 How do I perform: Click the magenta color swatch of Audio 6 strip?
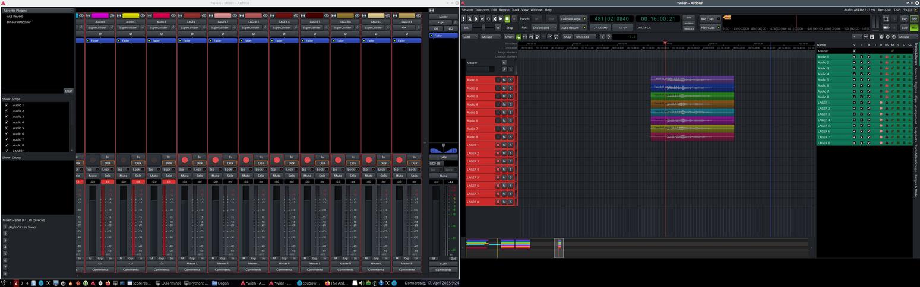100,15
